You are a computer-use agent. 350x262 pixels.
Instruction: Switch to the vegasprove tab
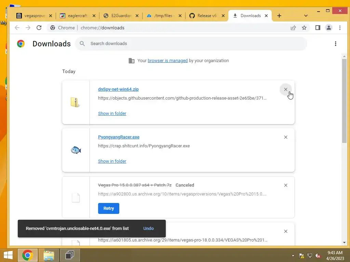click(x=35, y=16)
